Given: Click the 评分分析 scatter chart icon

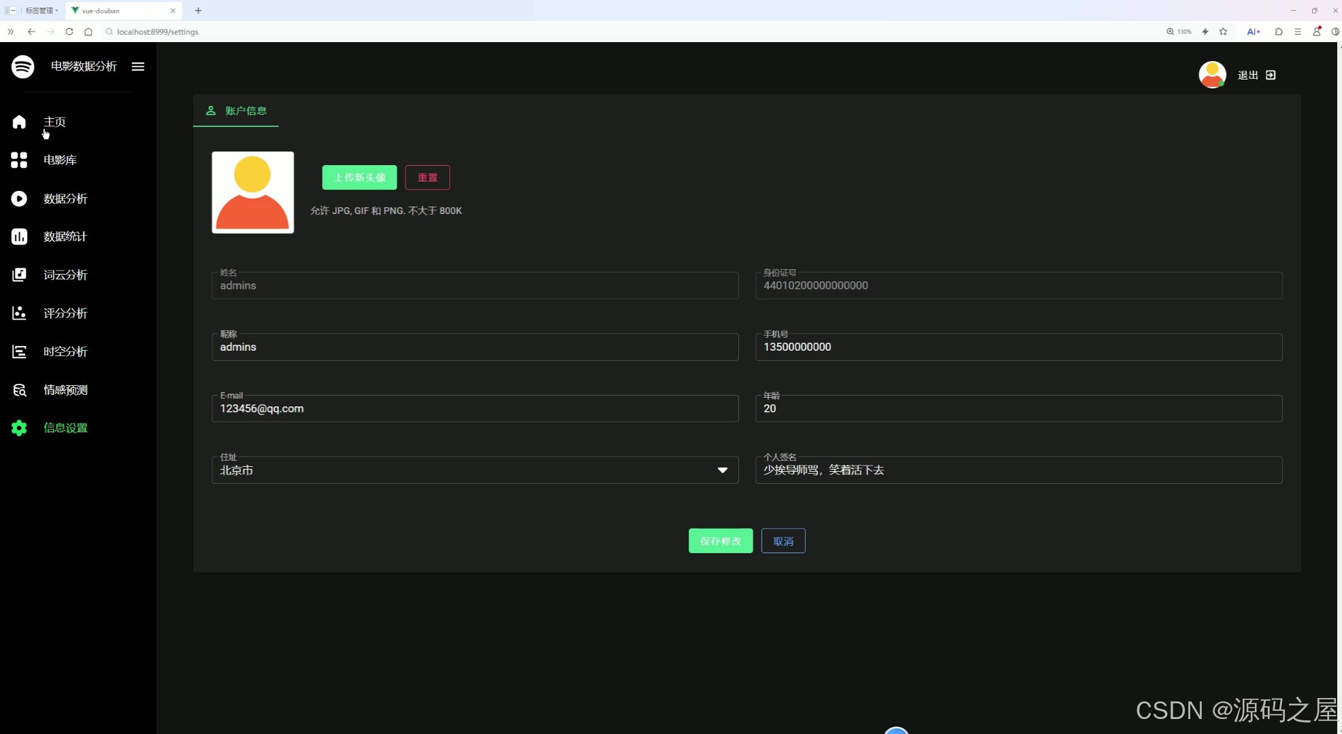Looking at the screenshot, I should pyautogui.click(x=19, y=313).
